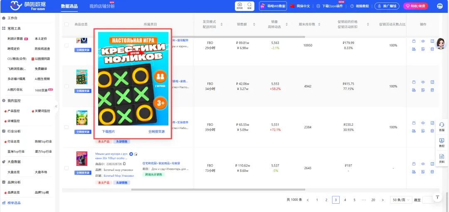Click 下载图片 in the image popup
Screen dimensions: 449x212
(x=109, y=132)
